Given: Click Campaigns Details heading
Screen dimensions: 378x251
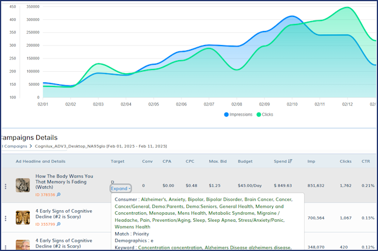Looking at the screenshot, I should point(29,138).
